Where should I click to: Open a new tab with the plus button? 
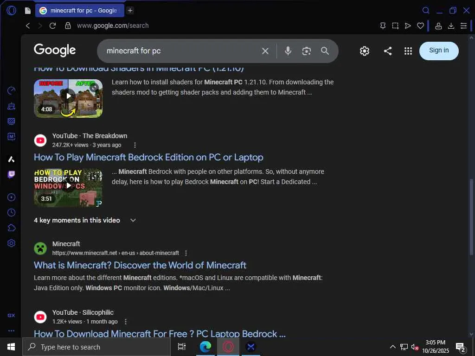click(130, 11)
